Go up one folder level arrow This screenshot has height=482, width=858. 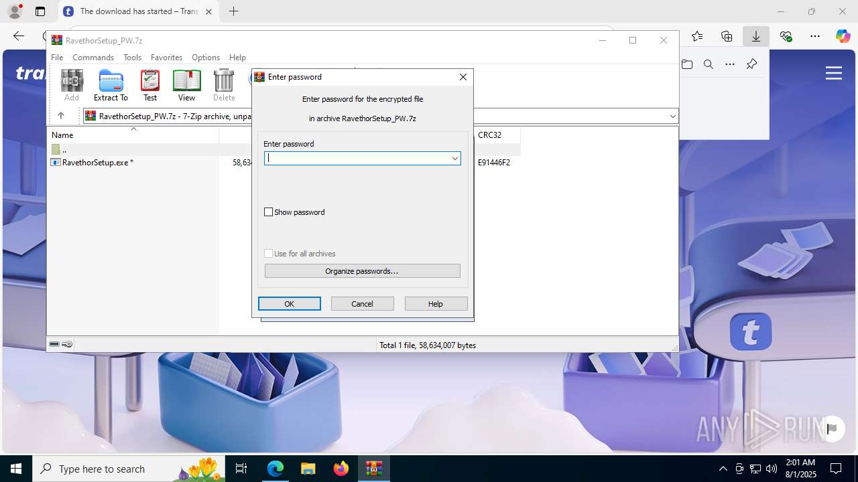click(x=60, y=116)
